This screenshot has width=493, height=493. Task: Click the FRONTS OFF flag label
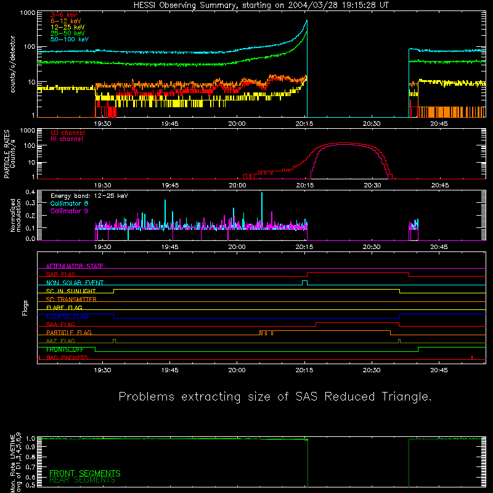click(65, 349)
